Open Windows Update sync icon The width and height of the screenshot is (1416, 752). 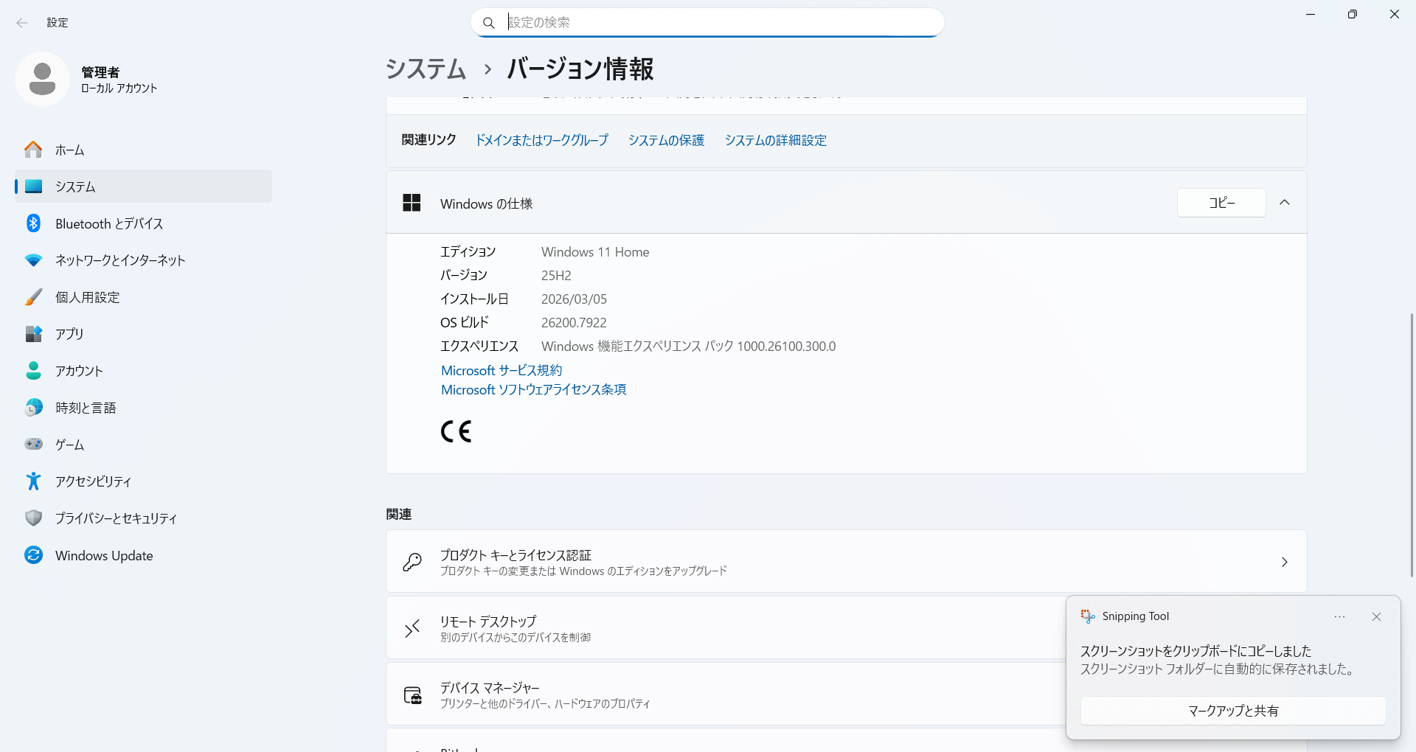click(x=33, y=555)
